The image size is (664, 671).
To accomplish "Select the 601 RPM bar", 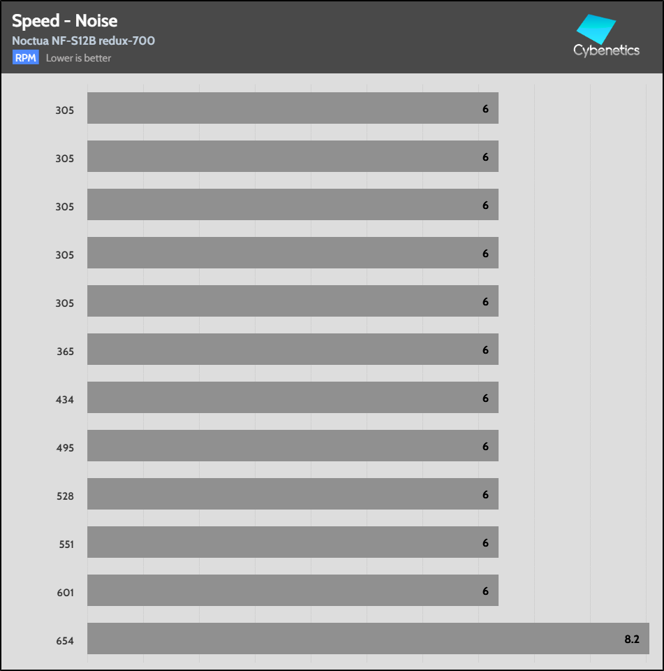I will tap(293, 590).
